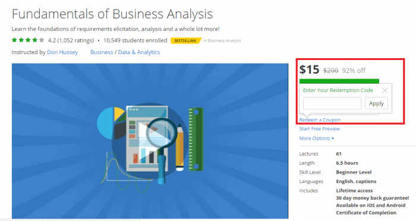
Task: Click the crossed-out $200 original price
Action: (330, 71)
